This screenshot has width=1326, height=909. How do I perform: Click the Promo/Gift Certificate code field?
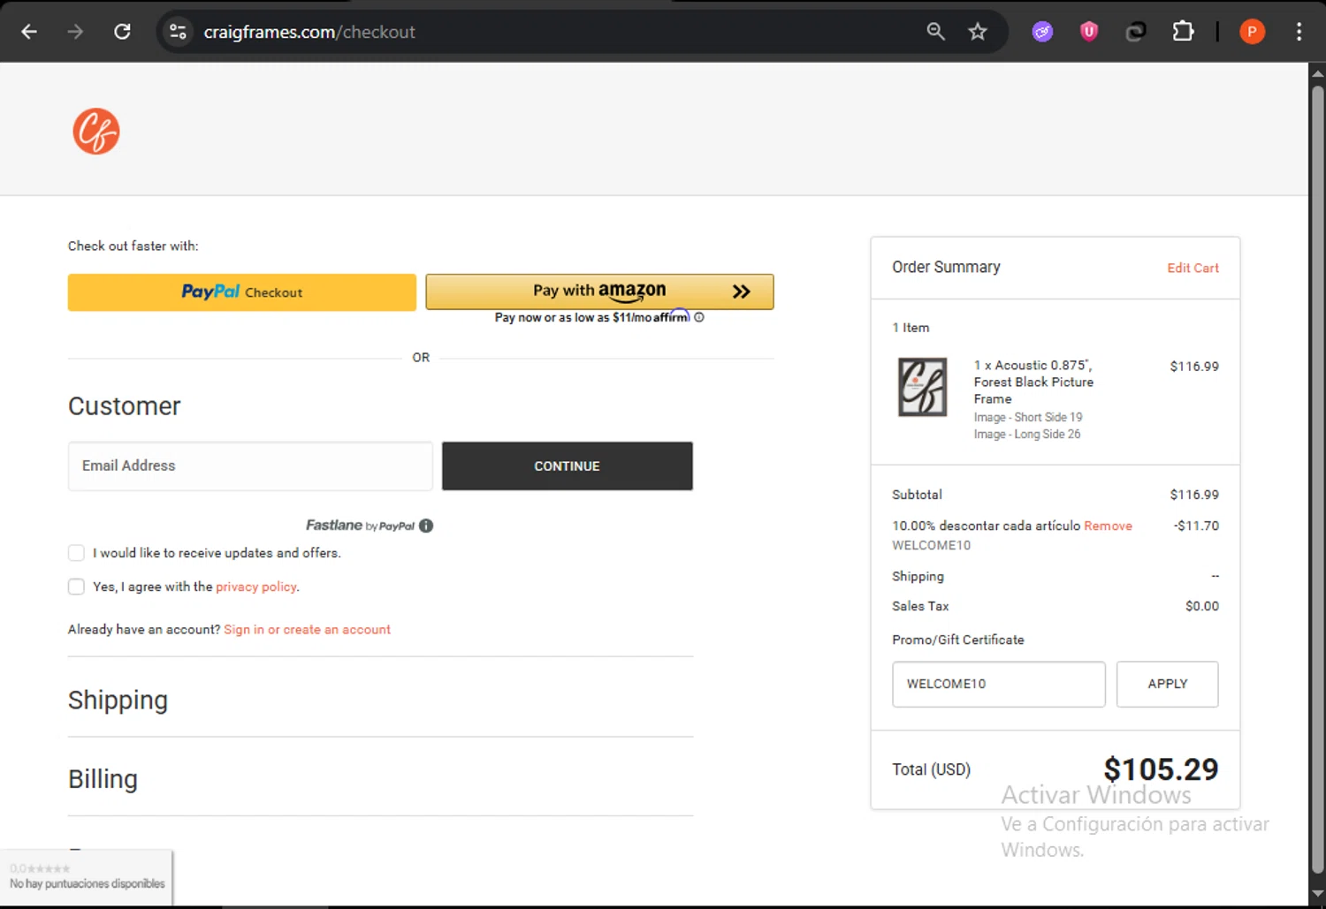pos(998,684)
